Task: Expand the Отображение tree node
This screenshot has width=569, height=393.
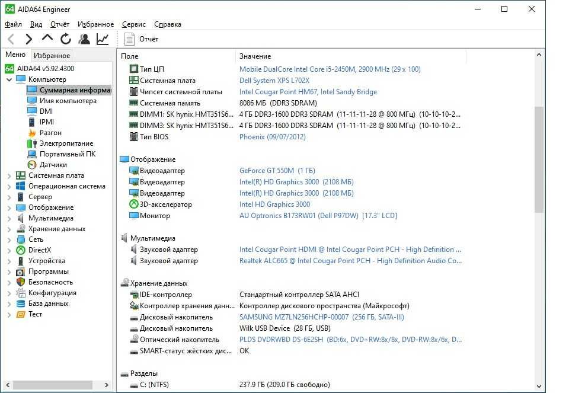Action: (9, 208)
